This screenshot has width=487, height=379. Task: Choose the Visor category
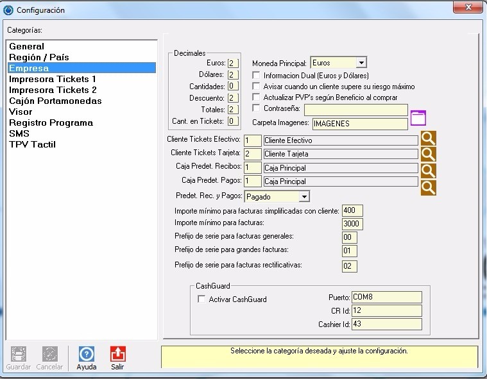(x=81, y=112)
